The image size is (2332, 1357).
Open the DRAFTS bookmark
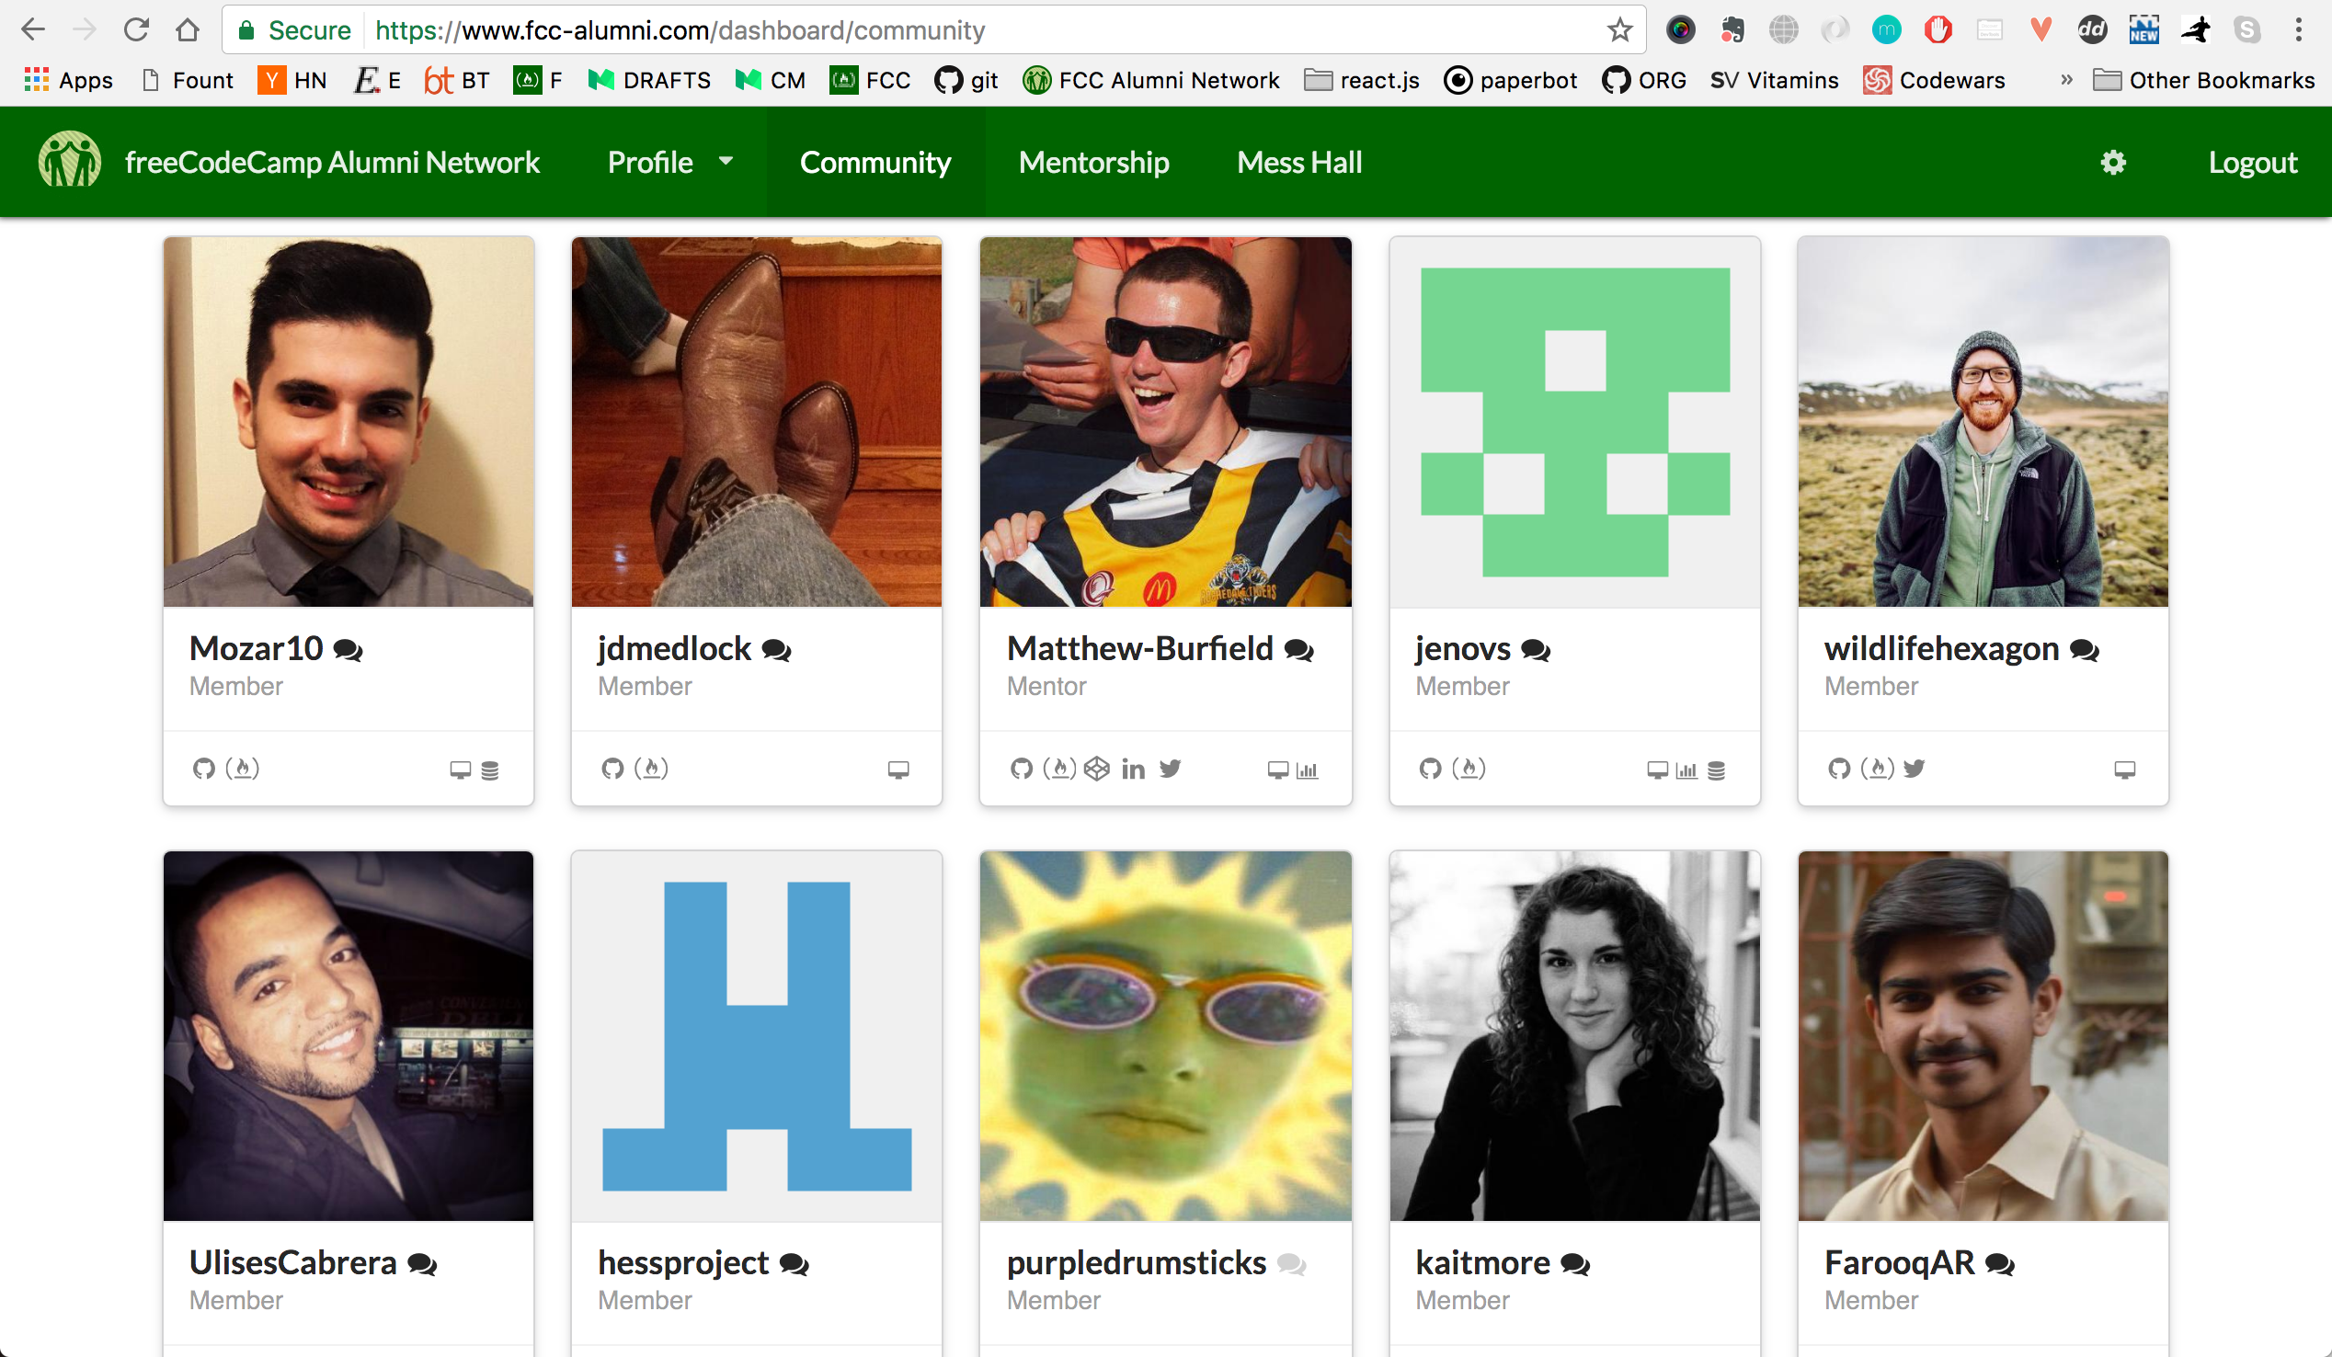[x=649, y=81]
